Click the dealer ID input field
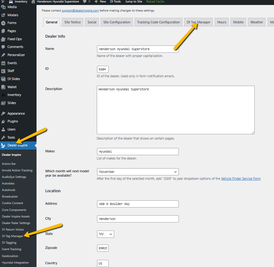Screen dimensions: 274x267 pos(103,69)
